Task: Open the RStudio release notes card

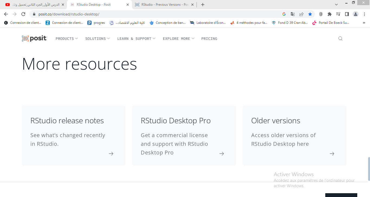Action: pyautogui.click(x=73, y=135)
